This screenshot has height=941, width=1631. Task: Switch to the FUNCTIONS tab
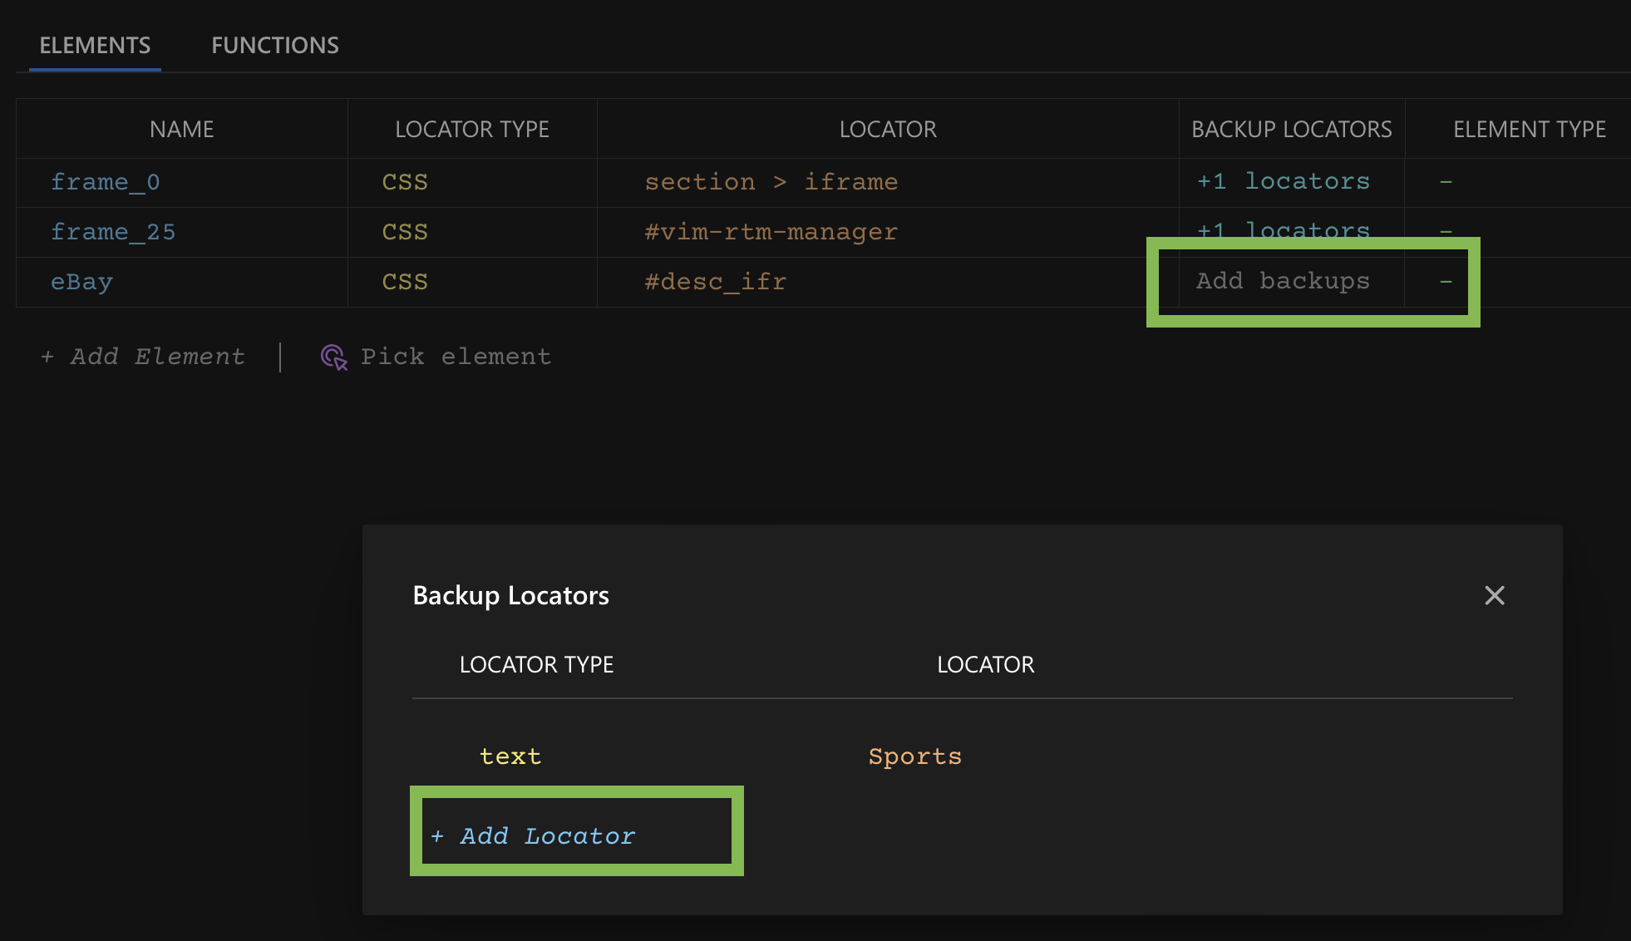274,45
